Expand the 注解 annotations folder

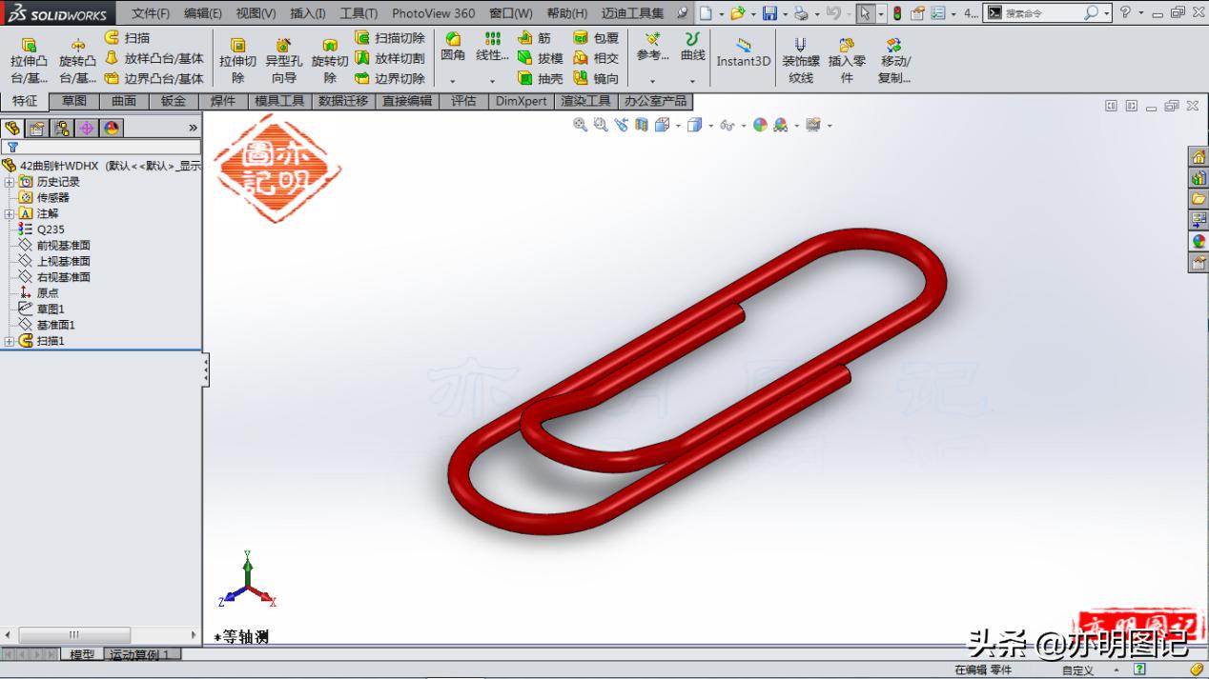click(x=10, y=214)
